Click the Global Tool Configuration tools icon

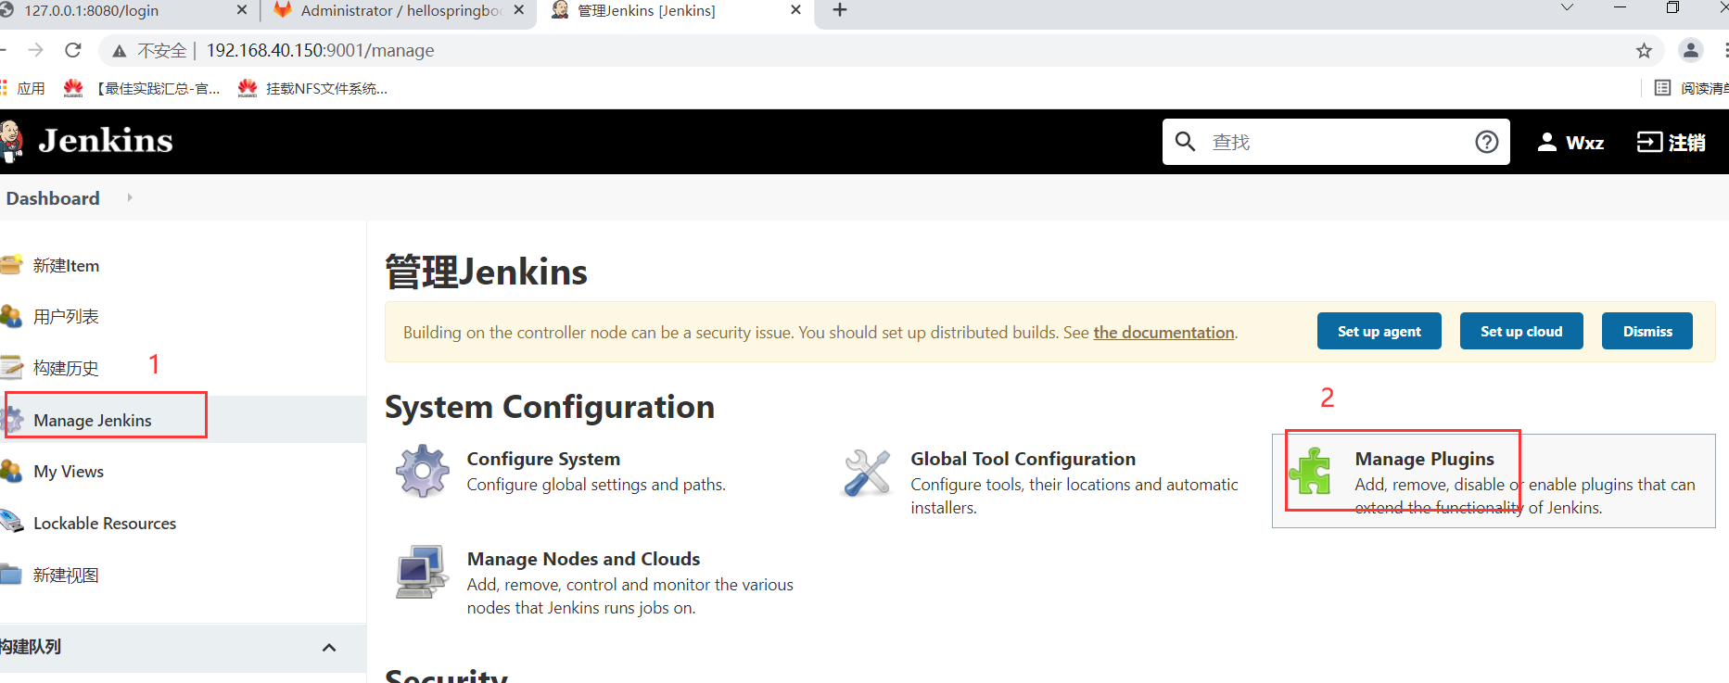(x=867, y=472)
